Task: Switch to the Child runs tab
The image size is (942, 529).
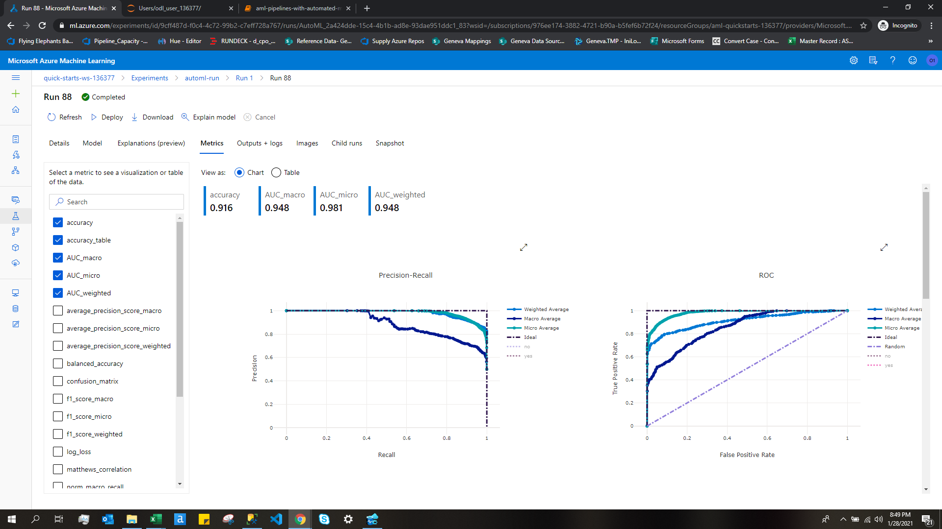Action: 346,143
